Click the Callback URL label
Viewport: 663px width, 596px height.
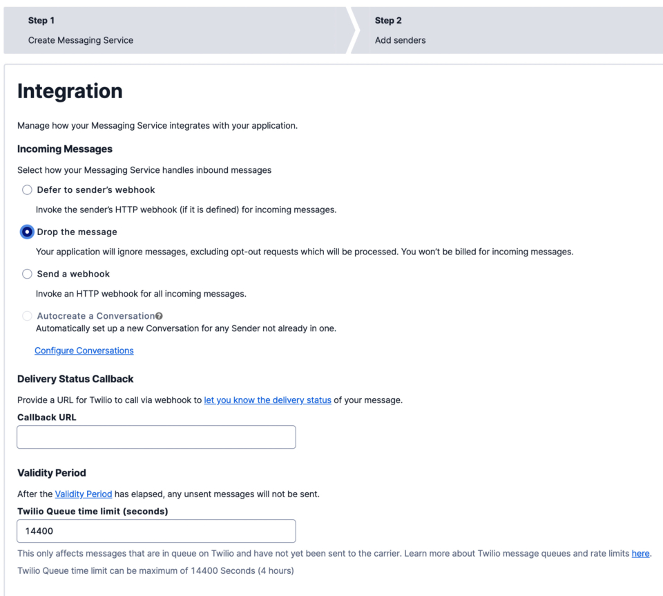coord(46,417)
